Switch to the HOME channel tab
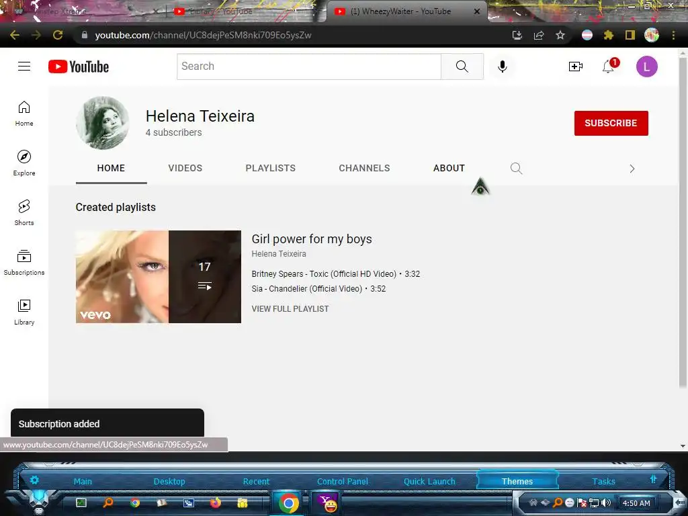 pos(111,168)
